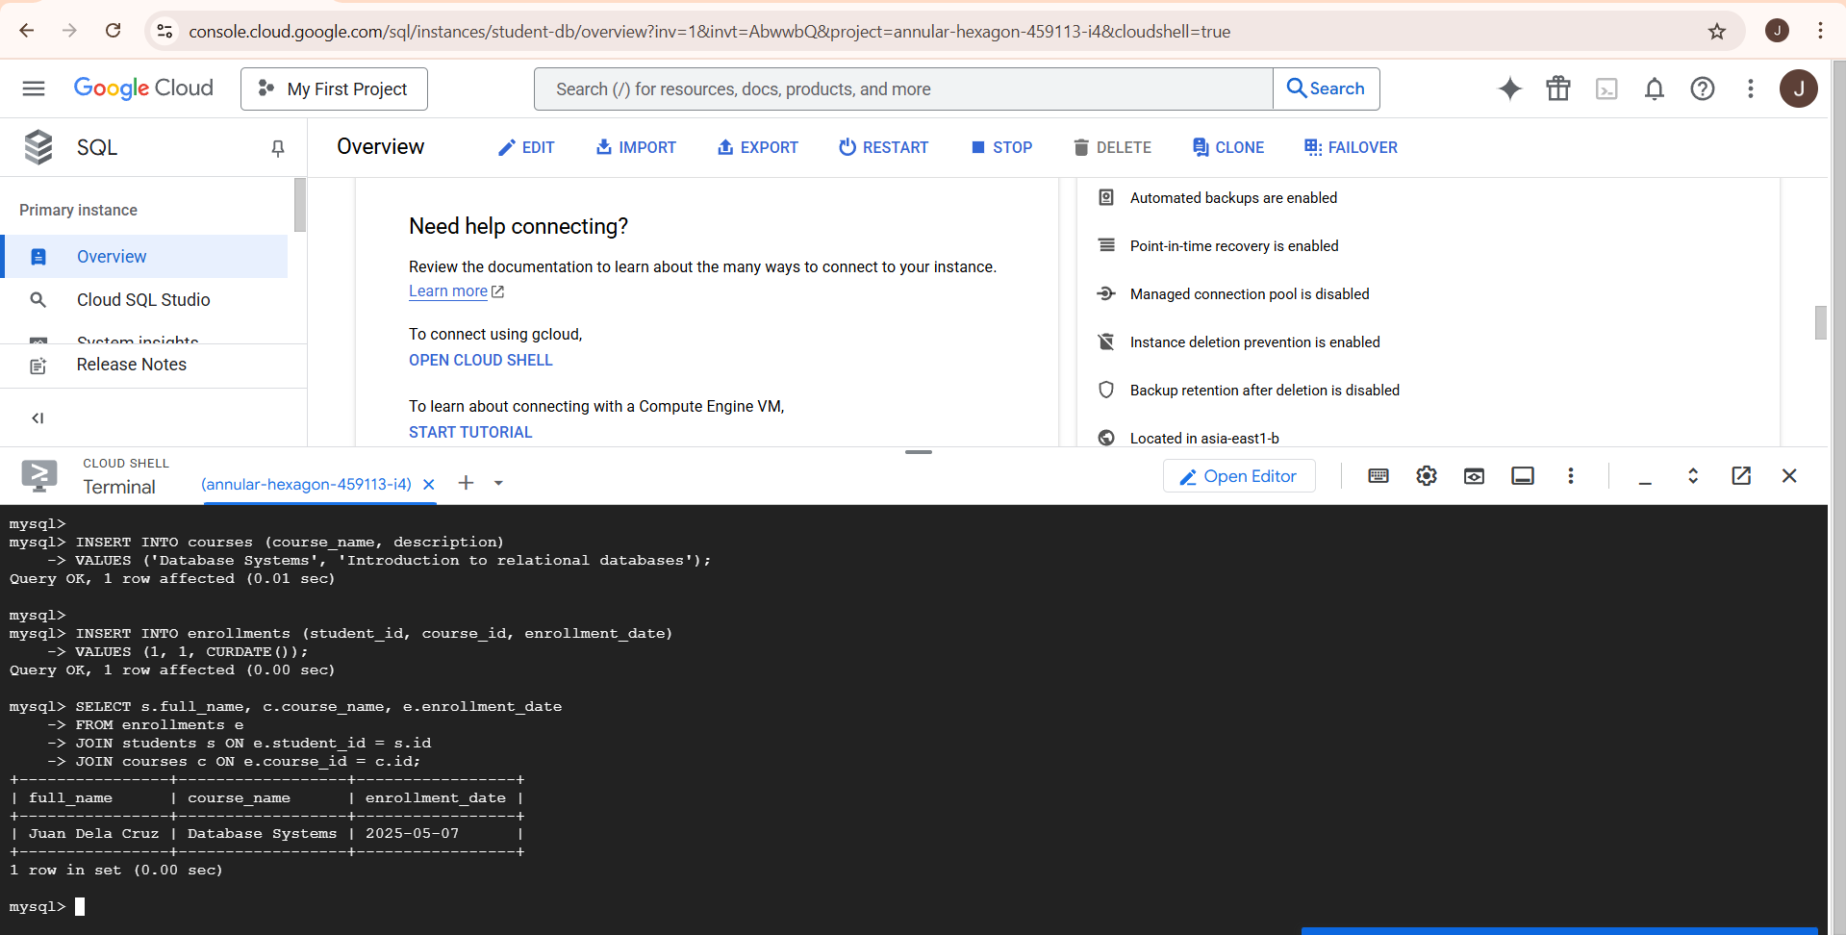Screen dimensions: 1846x935
Task: View site information icon in address bar
Action: [165, 31]
